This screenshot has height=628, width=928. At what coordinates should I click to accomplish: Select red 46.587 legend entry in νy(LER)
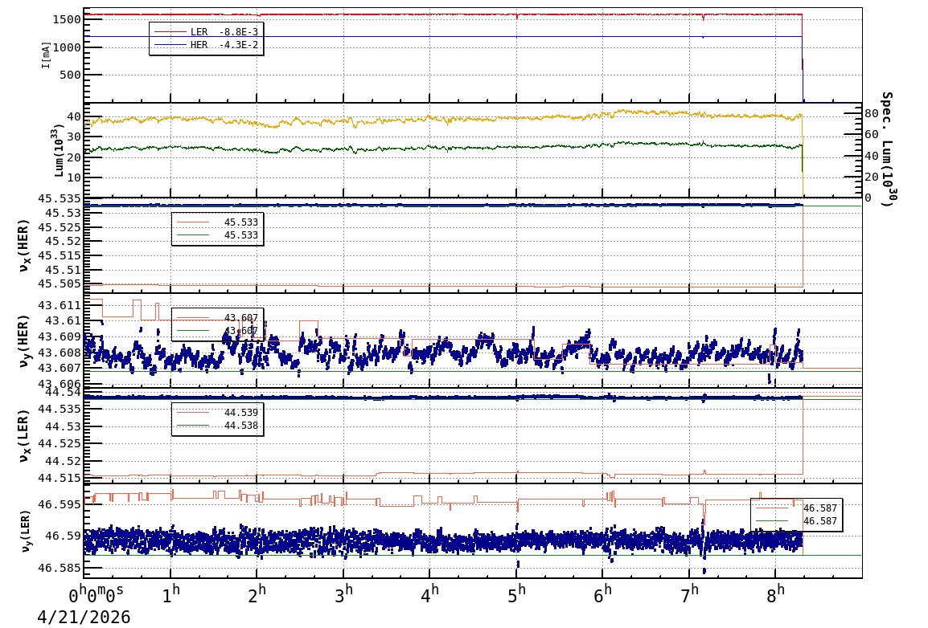click(x=796, y=508)
